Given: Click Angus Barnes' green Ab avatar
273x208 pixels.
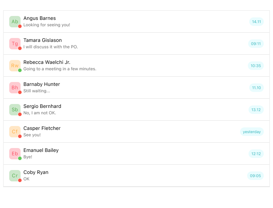Looking at the screenshot, I should pos(15,21).
